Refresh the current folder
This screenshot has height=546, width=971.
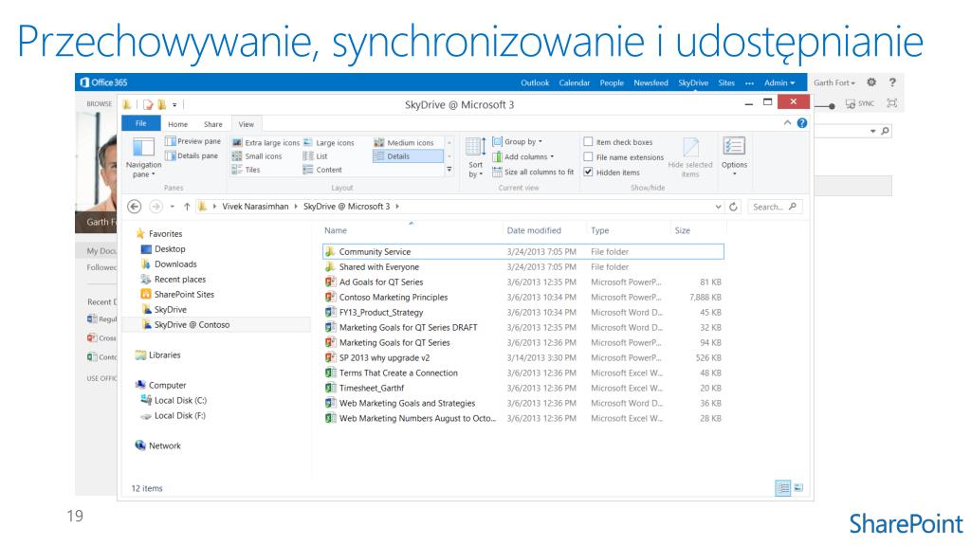tap(733, 207)
